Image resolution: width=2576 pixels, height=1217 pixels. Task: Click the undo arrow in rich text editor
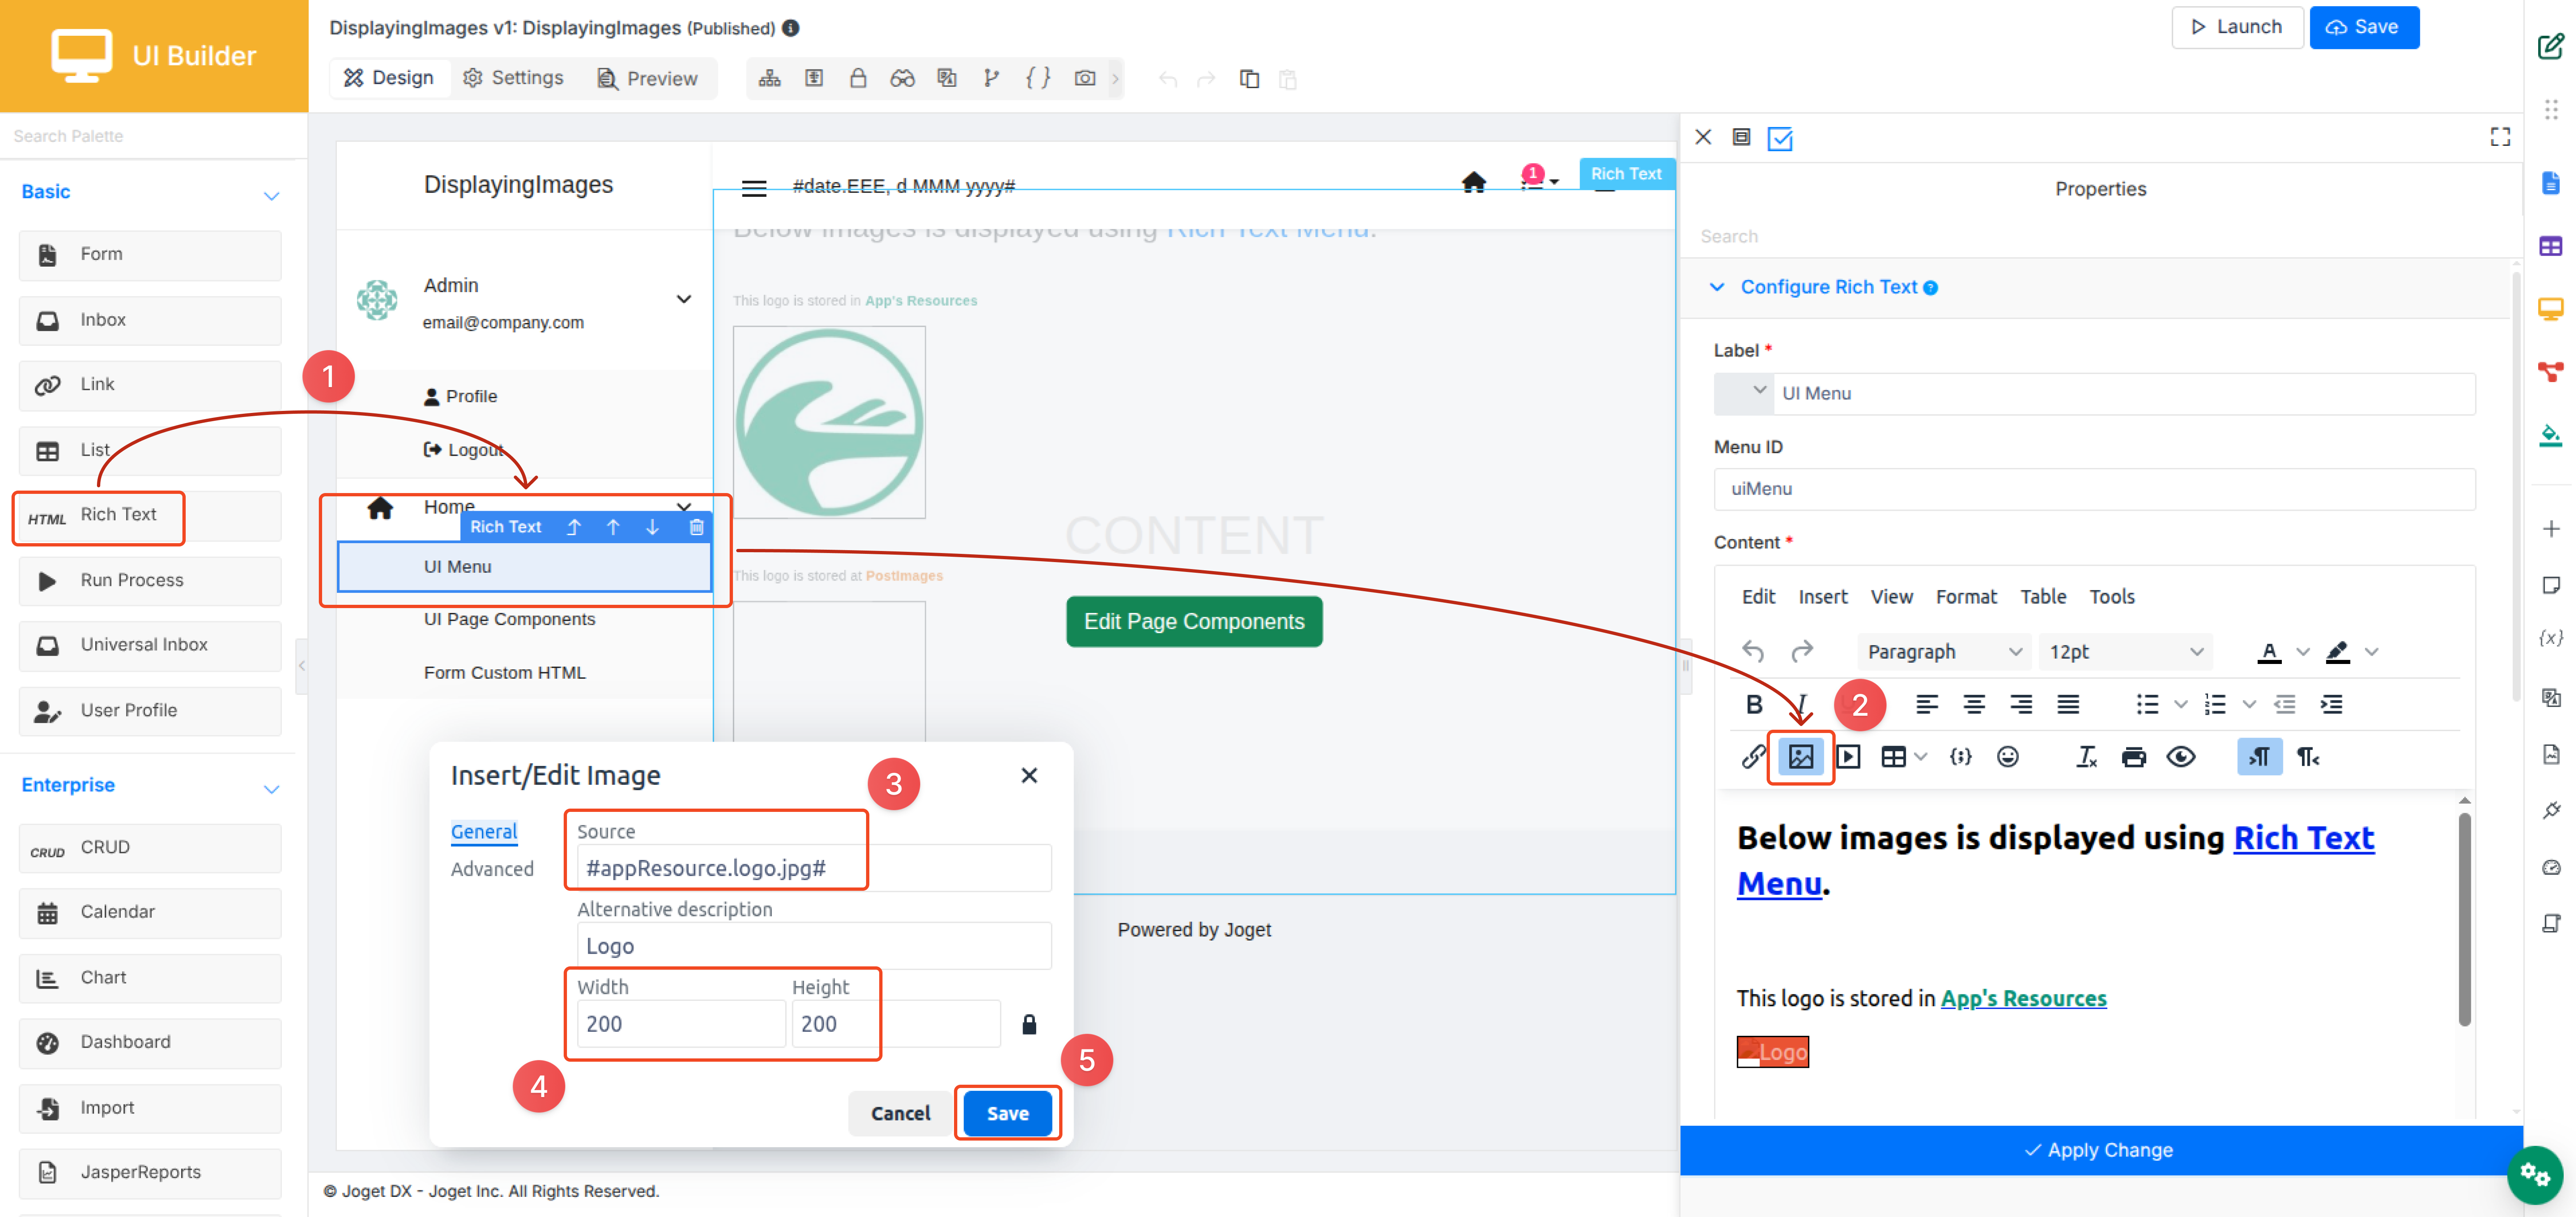pyautogui.click(x=1753, y=652)
